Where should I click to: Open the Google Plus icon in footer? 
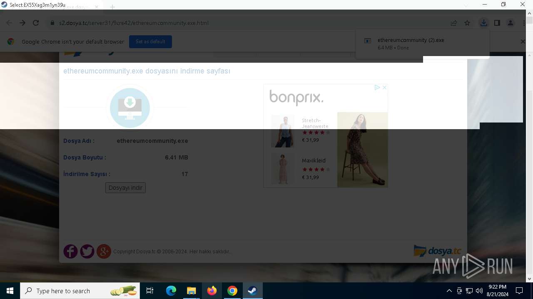(x=104, y=251)
